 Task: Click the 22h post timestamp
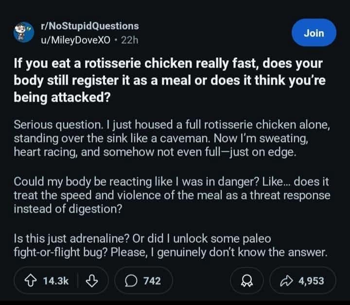pos(129,39)
